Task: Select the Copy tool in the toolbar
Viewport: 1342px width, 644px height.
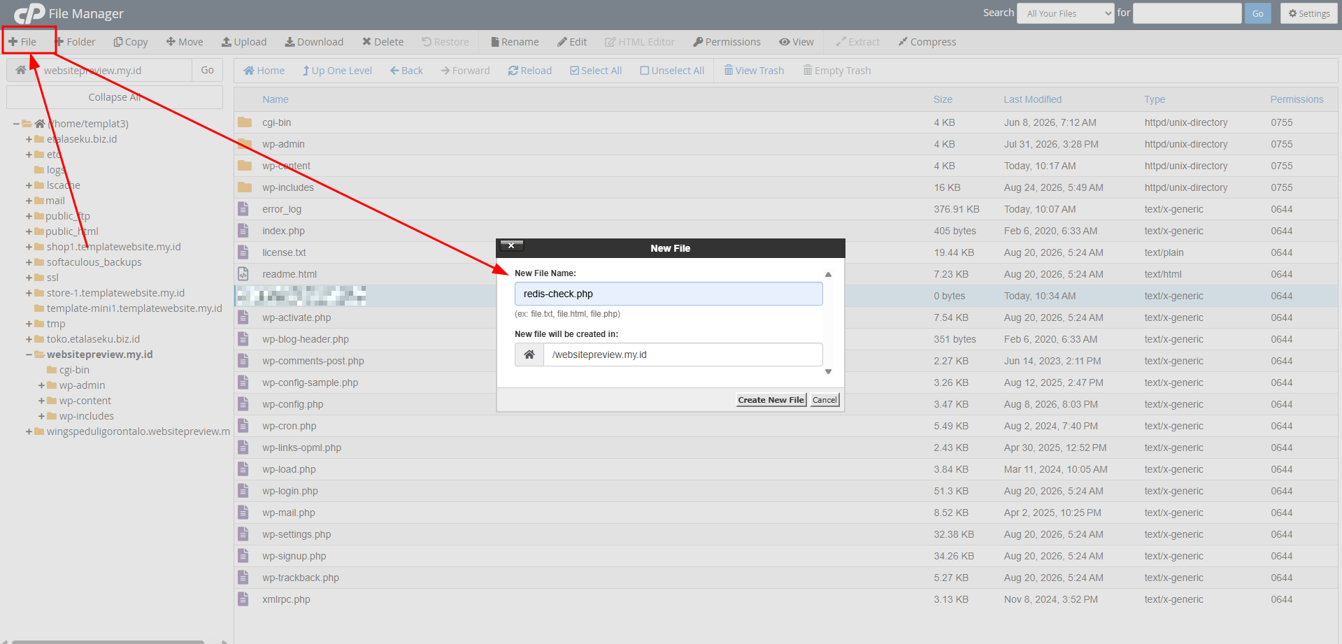Action: coord(131,42)
